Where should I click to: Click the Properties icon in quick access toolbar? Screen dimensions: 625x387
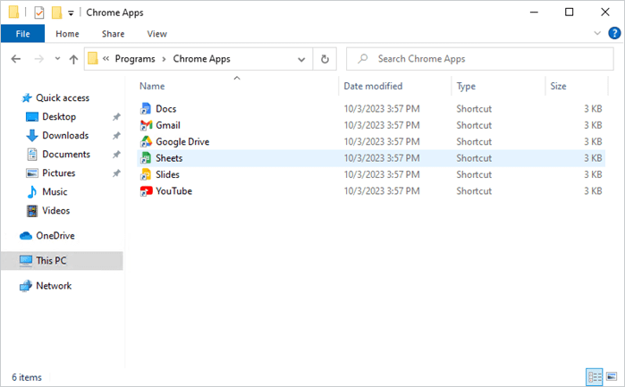coord(39,13)
